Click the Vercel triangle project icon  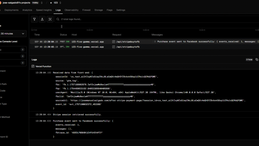[x=51, y=3]
